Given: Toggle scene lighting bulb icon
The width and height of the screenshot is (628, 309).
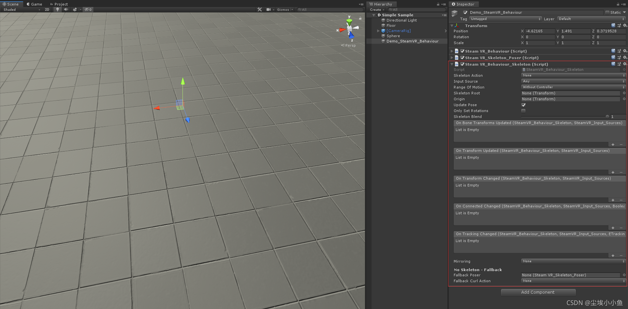Looking at the screenshot, I should click(58, 9).
